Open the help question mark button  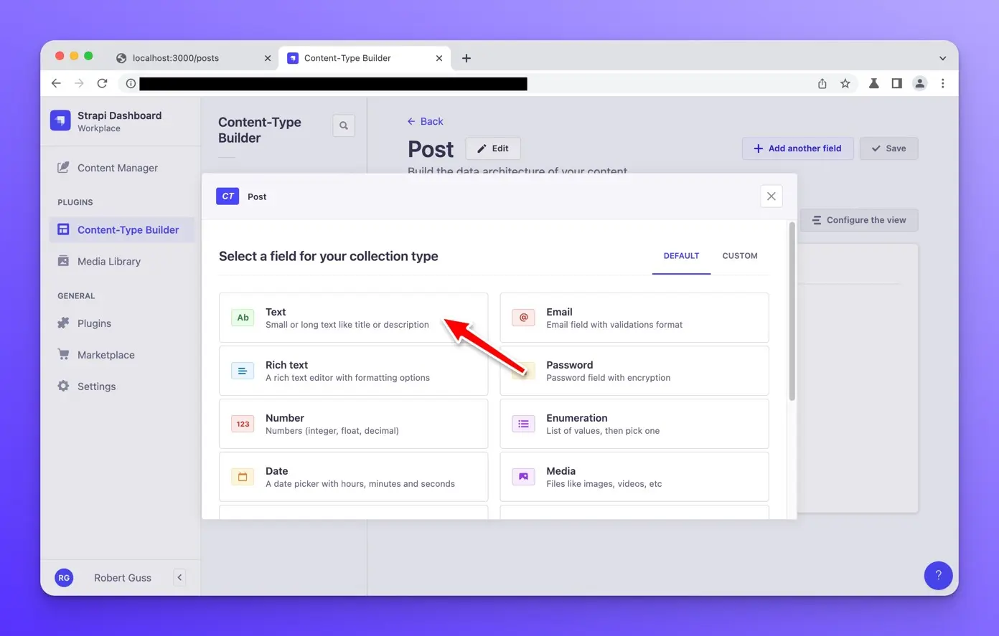[938, 575]
